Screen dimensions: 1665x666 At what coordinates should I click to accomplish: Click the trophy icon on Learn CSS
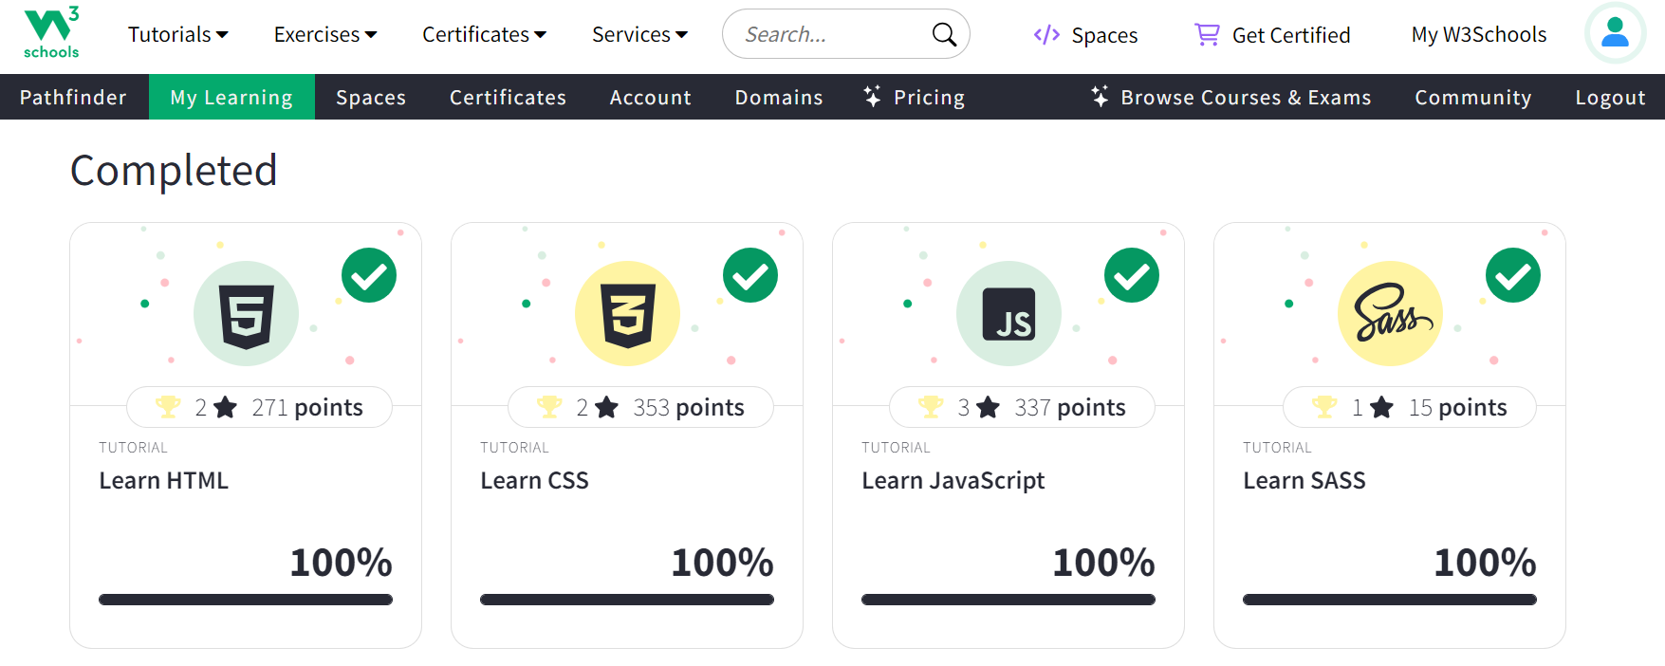coord(549,407)
